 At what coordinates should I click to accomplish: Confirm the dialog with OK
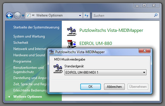[x=90, y=87]
